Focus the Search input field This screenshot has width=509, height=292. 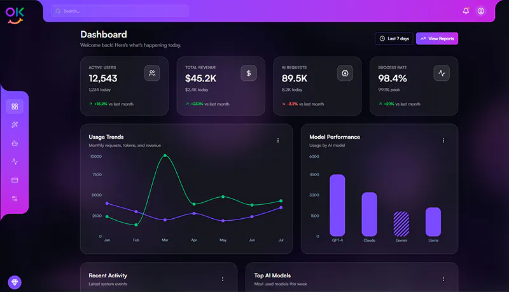point(120,11)
